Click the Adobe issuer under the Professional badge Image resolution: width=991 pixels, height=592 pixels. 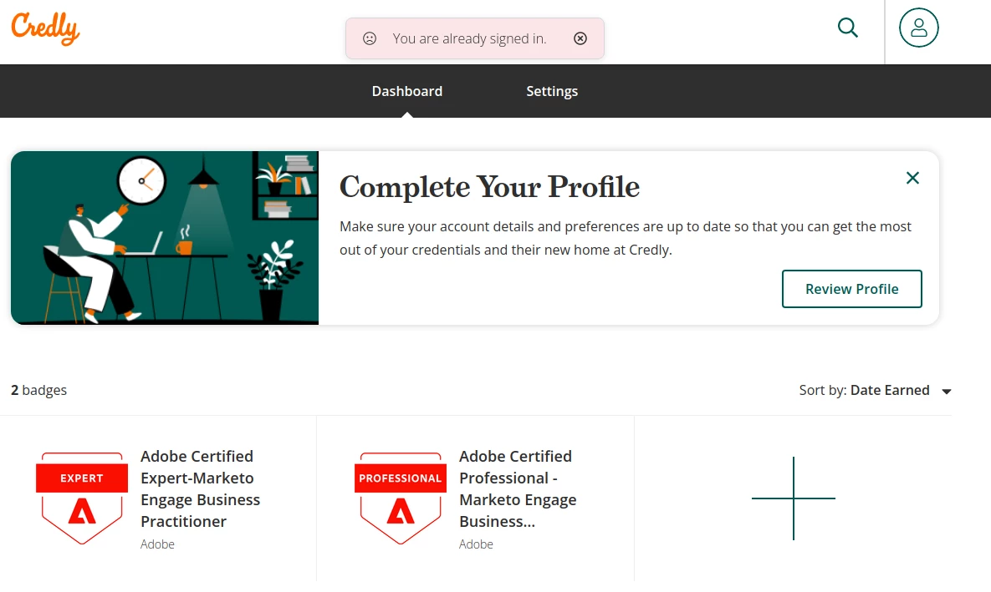(476, 544)
